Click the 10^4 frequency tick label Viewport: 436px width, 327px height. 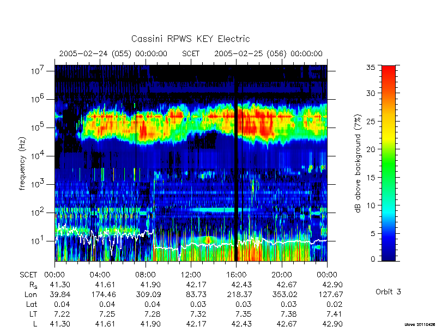pyautogui.click(x=37, y=156)
